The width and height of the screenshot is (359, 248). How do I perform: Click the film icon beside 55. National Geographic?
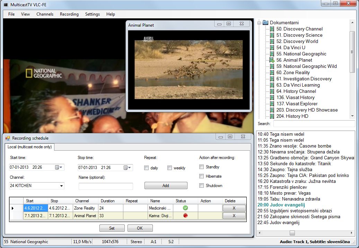pos(272,54)
